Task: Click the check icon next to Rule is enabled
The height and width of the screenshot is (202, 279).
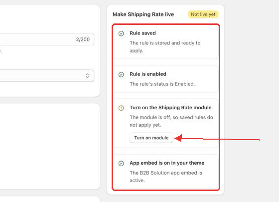Action: click(121, 74)
